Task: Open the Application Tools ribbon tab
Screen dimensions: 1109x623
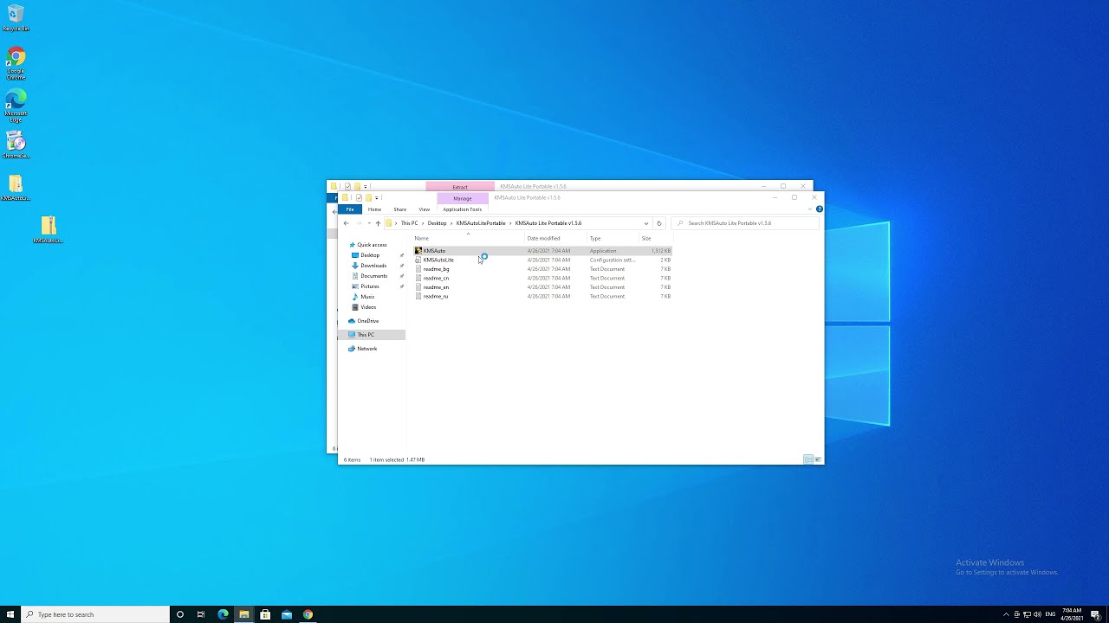Action: click(x=462, y=209)
